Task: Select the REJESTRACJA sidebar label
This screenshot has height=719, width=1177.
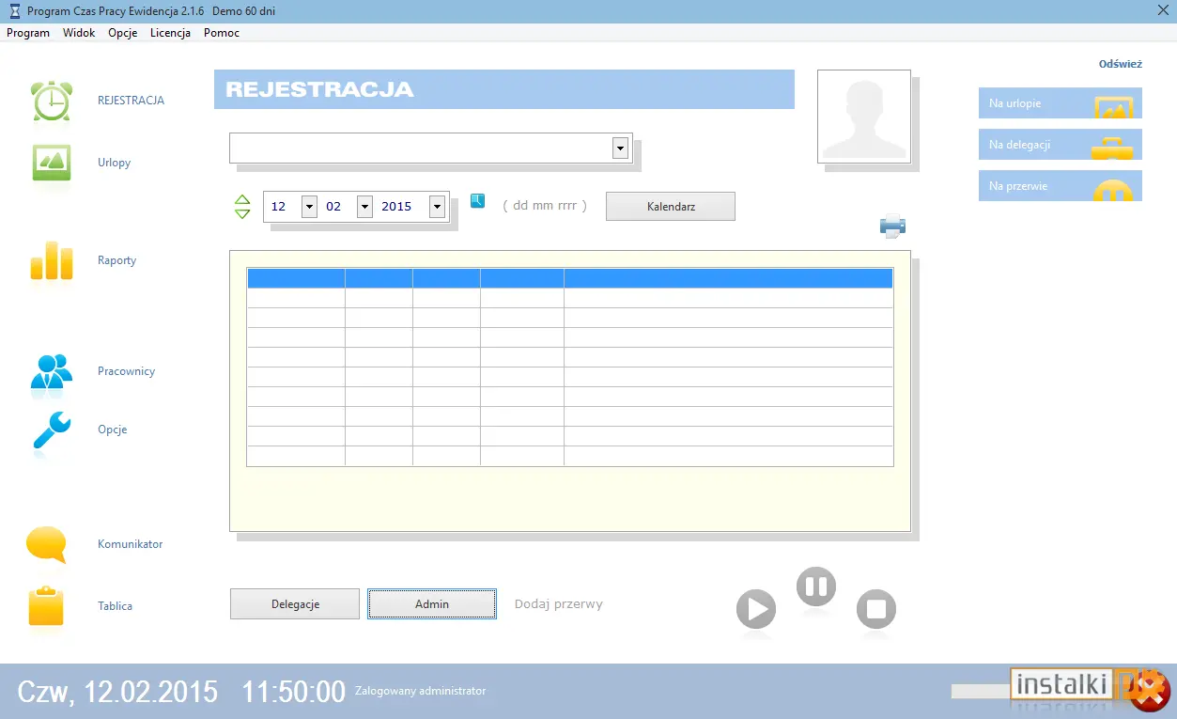Action: point(132,101)
